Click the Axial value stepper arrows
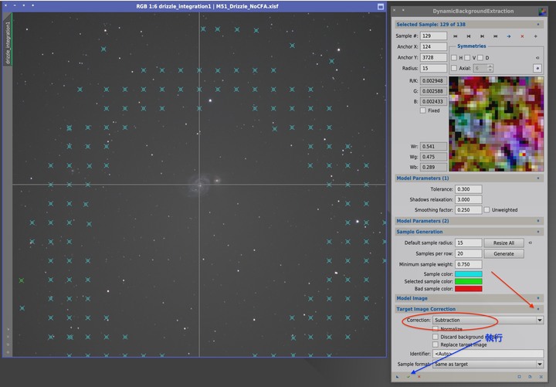This screenshot has width=556, height=387. (490, 68)
